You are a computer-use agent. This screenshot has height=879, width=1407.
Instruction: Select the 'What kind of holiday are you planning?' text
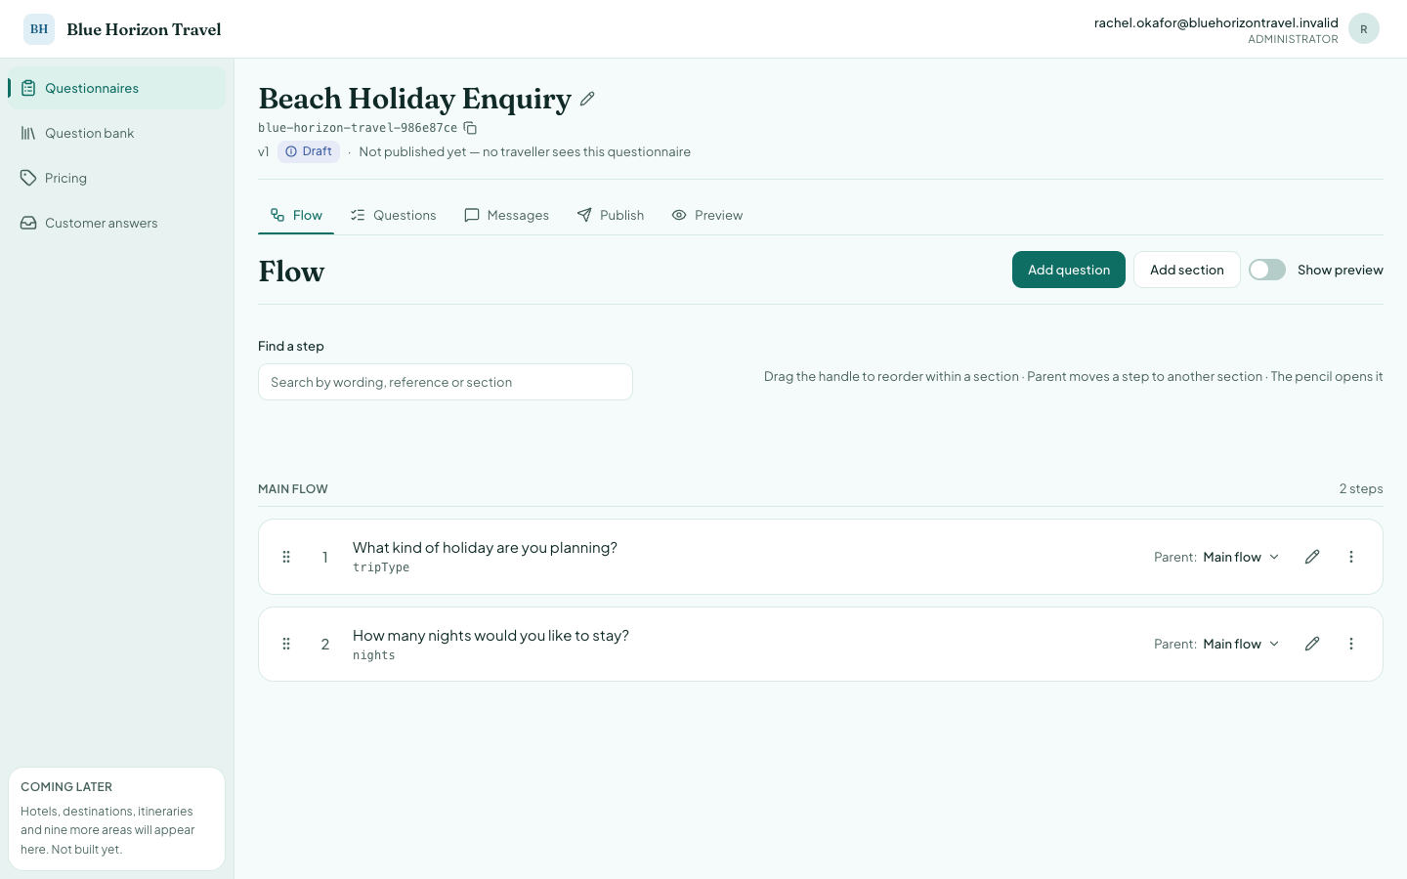[x=485, y=547]
